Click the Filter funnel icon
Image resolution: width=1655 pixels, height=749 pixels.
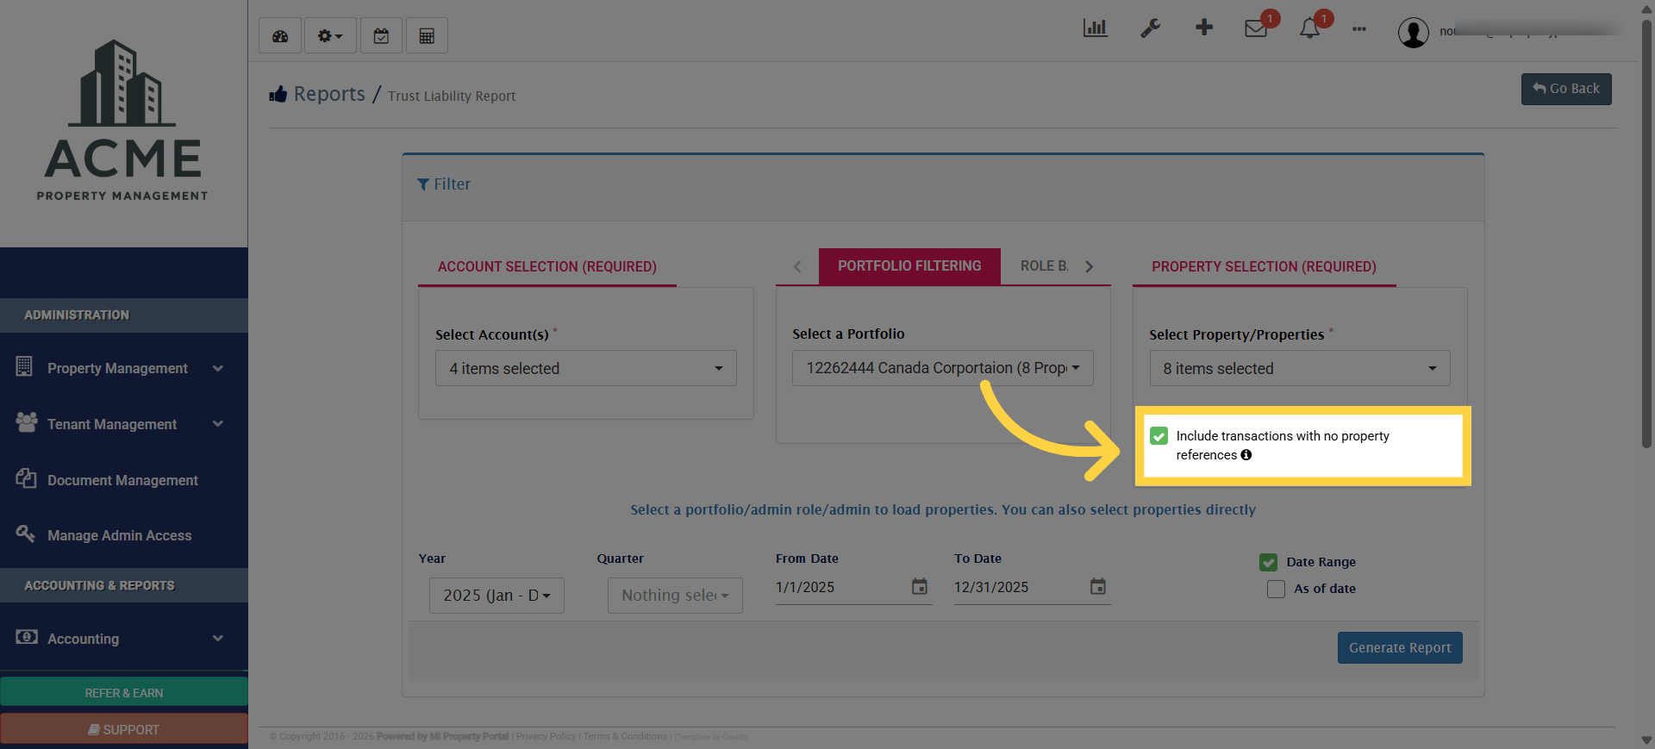(x=423, y=184)
